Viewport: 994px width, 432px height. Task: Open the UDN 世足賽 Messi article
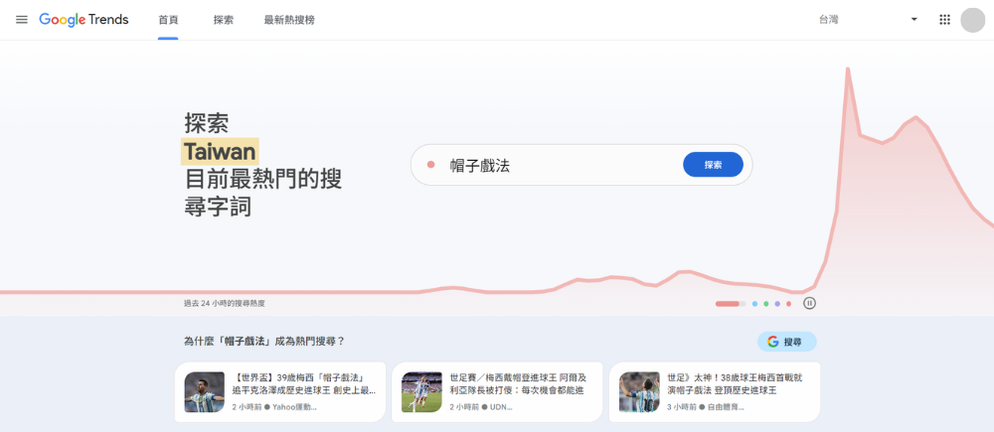tap(497, 392)
